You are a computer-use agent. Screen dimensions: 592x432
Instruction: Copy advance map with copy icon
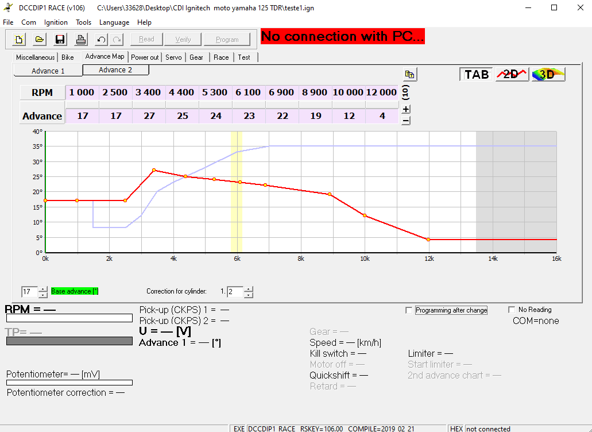(409, 74)
